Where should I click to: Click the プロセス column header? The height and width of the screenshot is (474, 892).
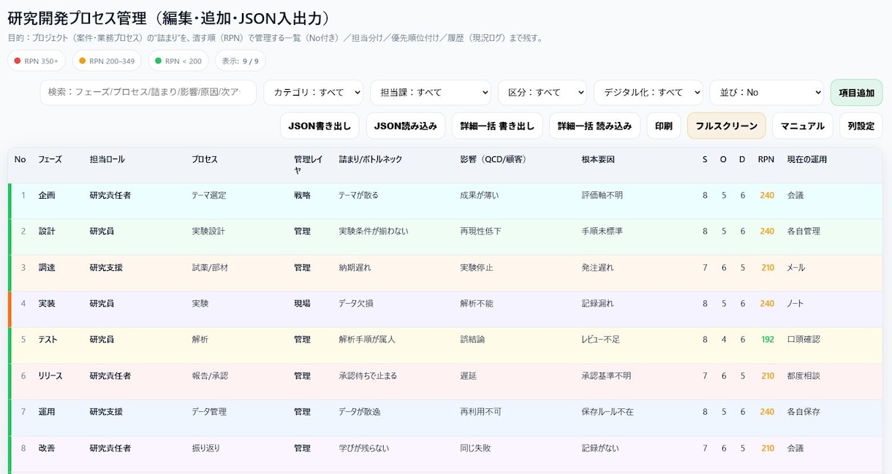(x=205, y=159)
